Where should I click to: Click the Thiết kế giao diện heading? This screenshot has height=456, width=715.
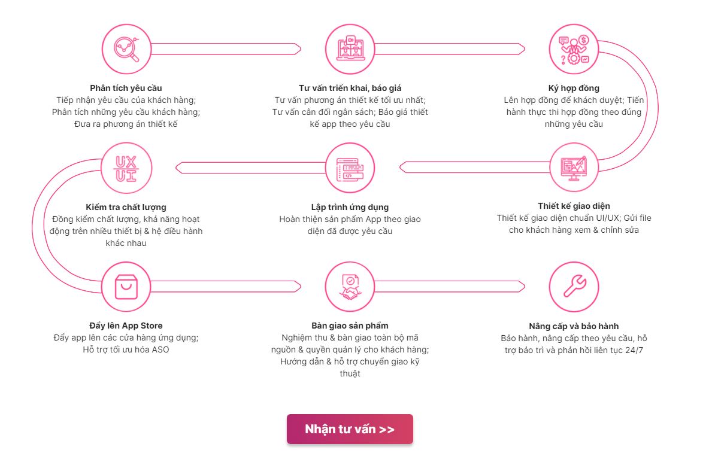point(574,206)
